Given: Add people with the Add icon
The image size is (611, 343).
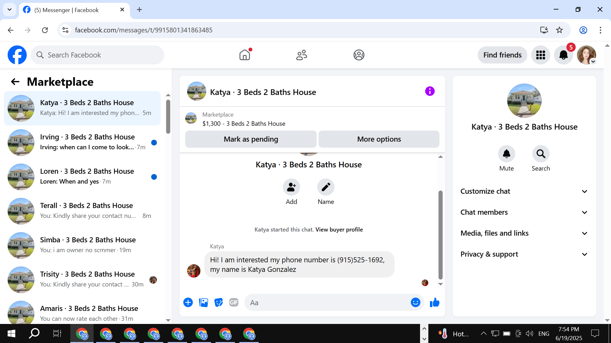Looking at the screenshot, I should pos(291,187).
